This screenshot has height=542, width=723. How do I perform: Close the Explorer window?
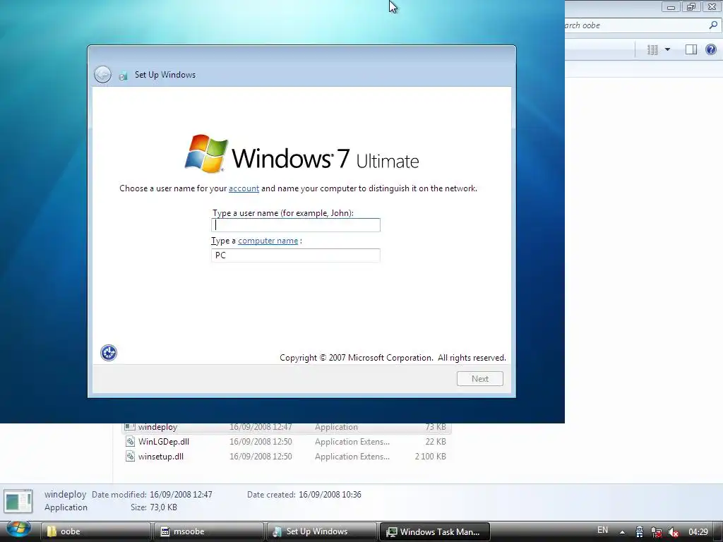click(x=712, y=7)
